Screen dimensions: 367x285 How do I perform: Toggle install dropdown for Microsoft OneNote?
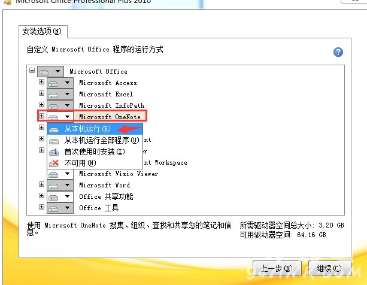tap(60, 116)
